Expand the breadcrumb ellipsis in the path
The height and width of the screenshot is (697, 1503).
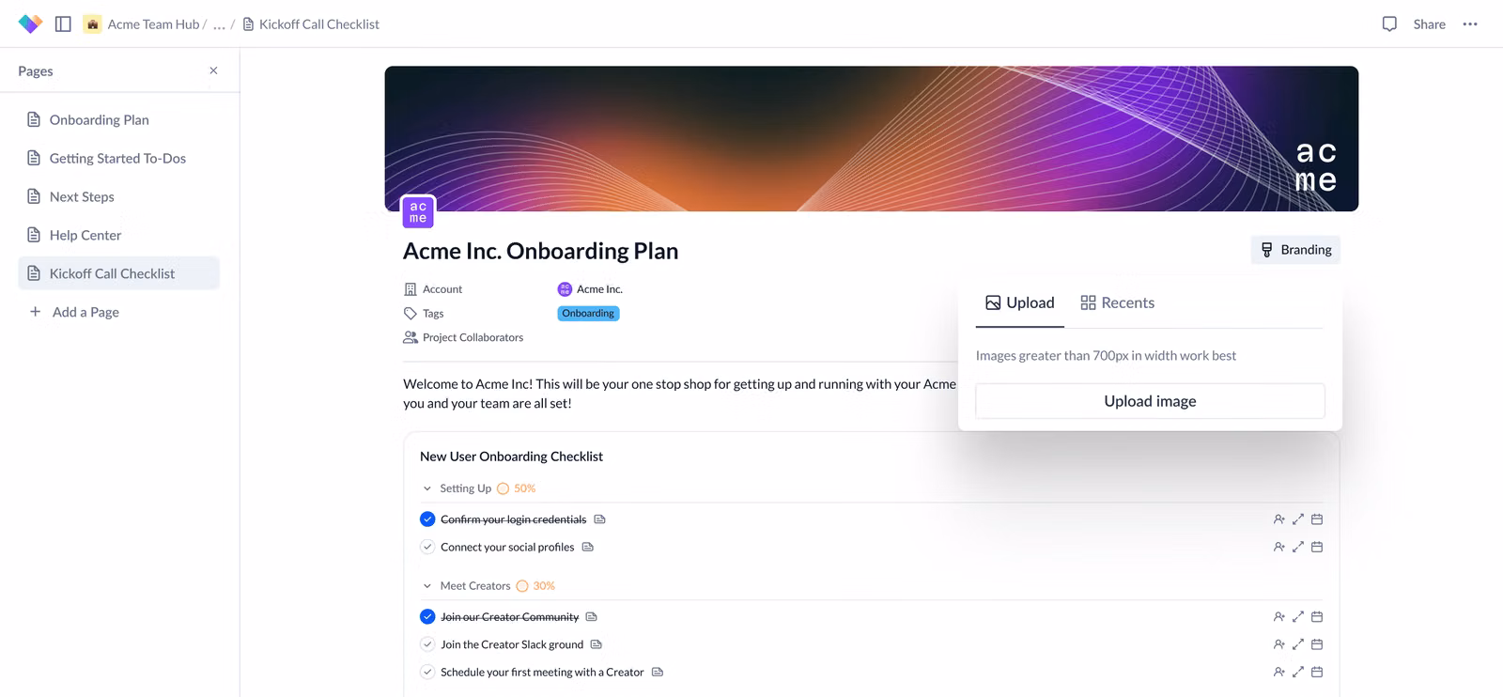[219, 24]
